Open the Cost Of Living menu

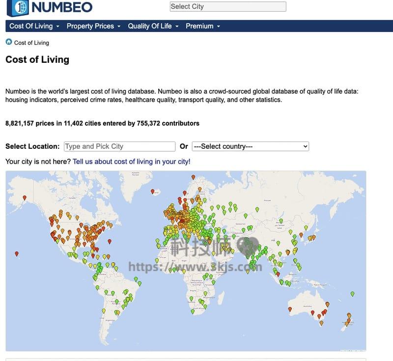pos(34,26)
